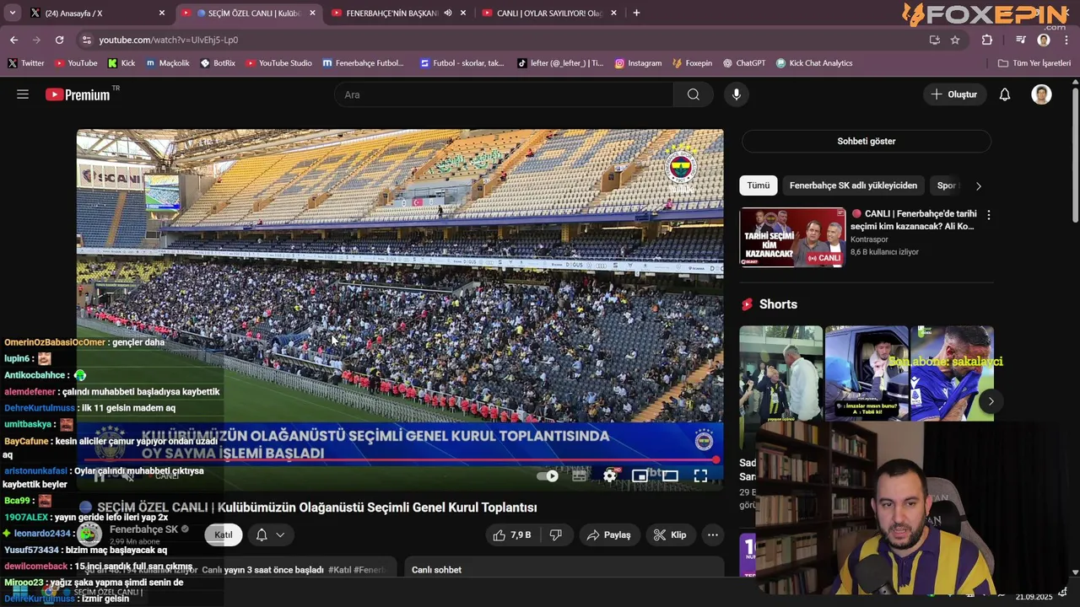This screenshot has width=1080, height=607.
Task: Pause the live video
Action: pos(99,475)
